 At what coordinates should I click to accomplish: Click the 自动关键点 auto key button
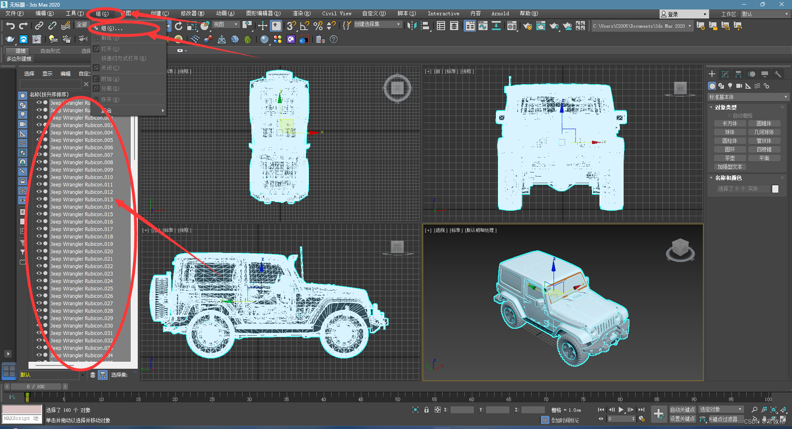pyautogui.click(x=682, y=409)
